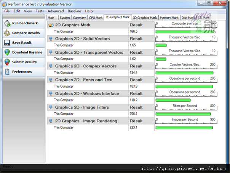Image resolution: width=230 pixels, height=173 pixels.
Task: Click the Submit Results button
Action: point(24,62)
